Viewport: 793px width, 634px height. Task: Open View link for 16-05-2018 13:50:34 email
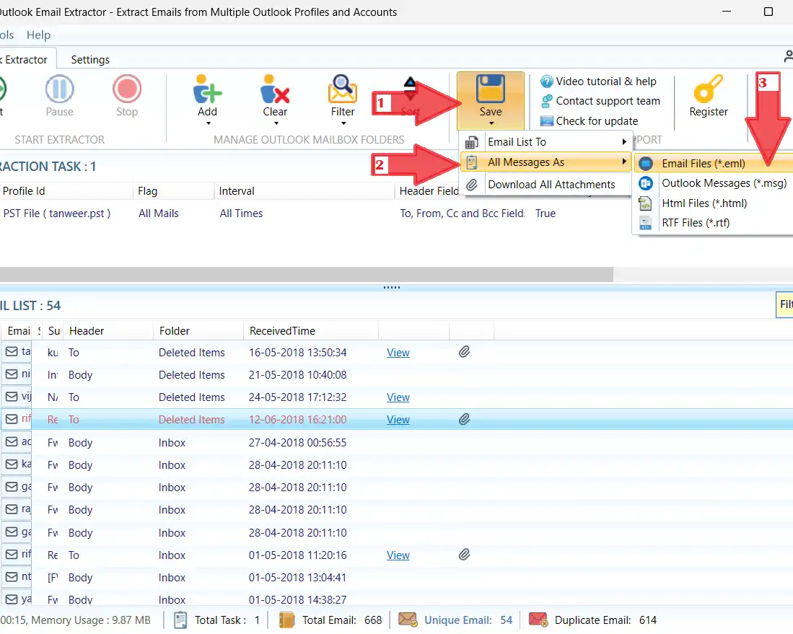coord(398,353)
